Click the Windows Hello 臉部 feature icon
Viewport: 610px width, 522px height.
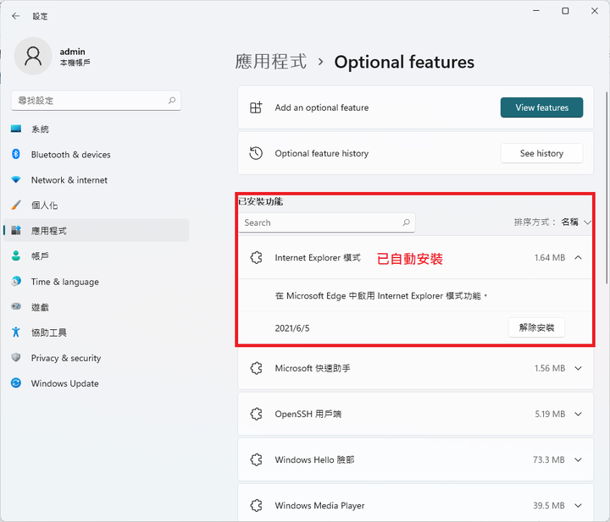click(256, 459)
